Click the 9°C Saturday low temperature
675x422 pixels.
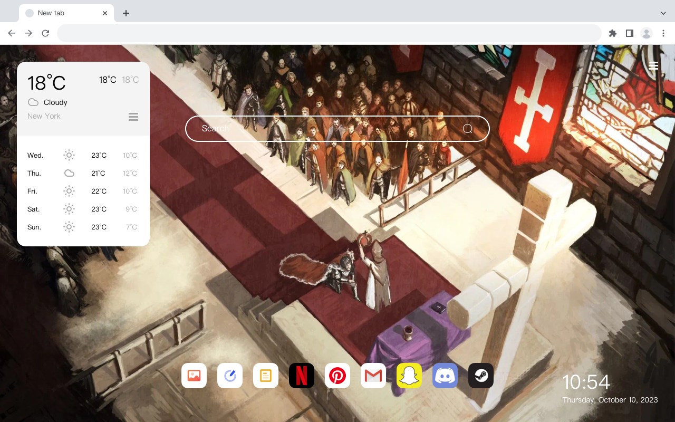coord(131,209)
